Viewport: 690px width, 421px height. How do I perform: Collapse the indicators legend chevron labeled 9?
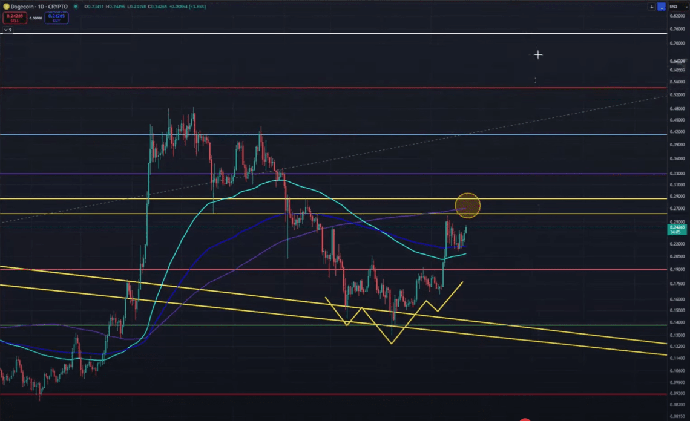pos(8,30)
